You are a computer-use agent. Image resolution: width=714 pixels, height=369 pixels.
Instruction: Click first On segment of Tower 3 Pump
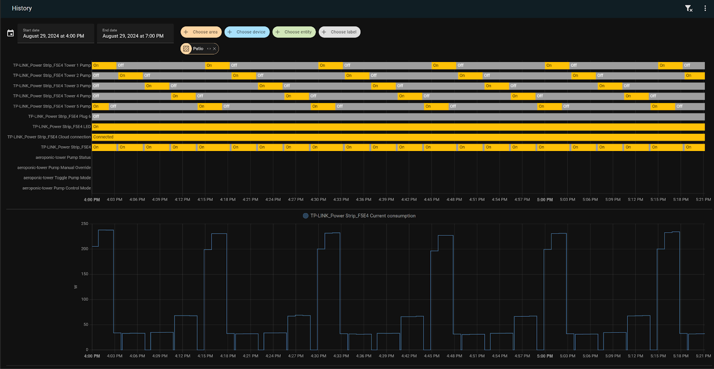coord(157,86)
